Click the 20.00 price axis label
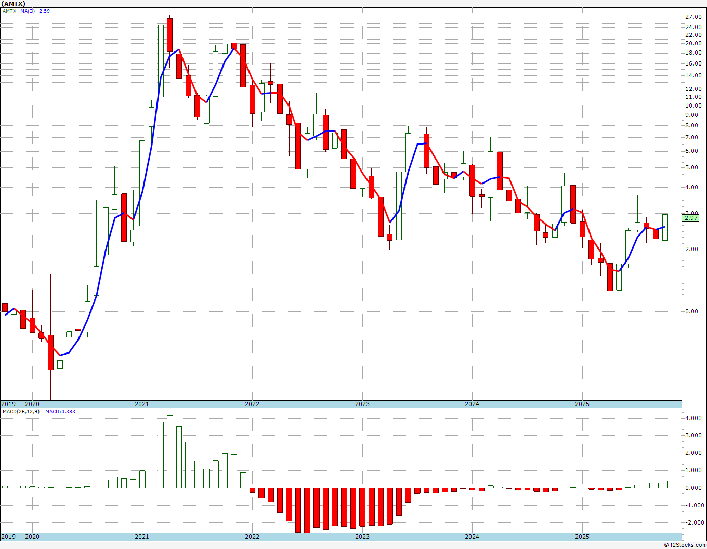The width and height of the screenshot is (707, 549). tap(693, 43)
